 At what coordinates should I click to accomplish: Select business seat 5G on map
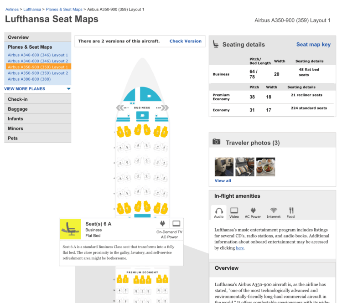[x=147, y=191]
